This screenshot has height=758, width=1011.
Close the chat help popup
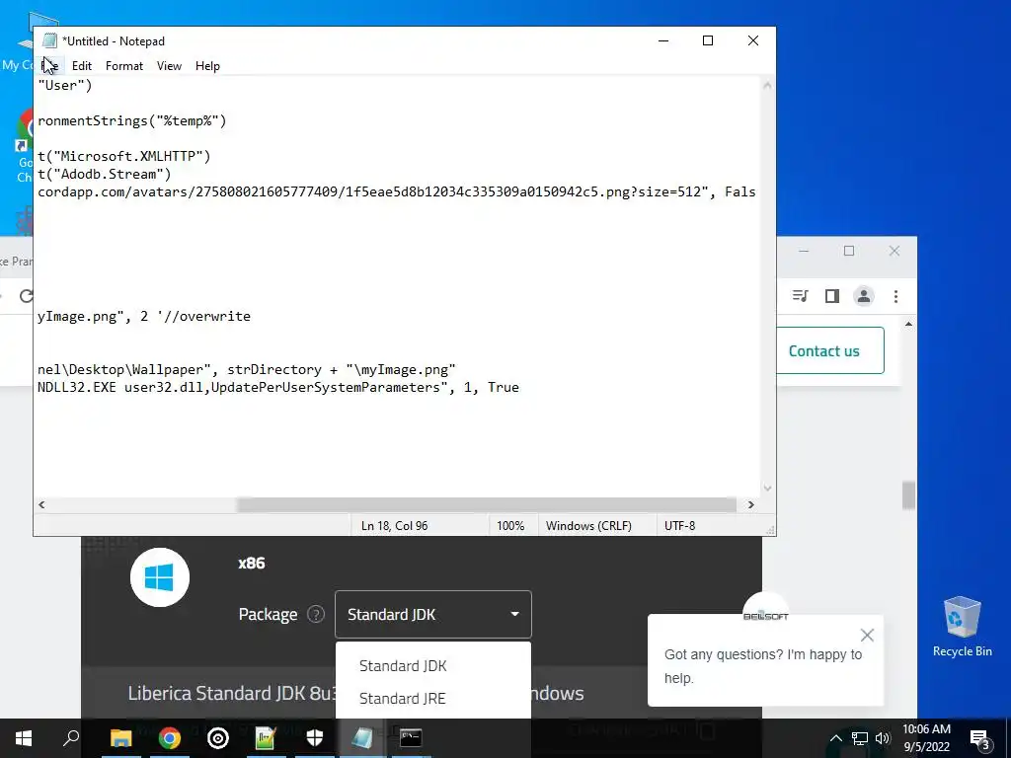867,636
